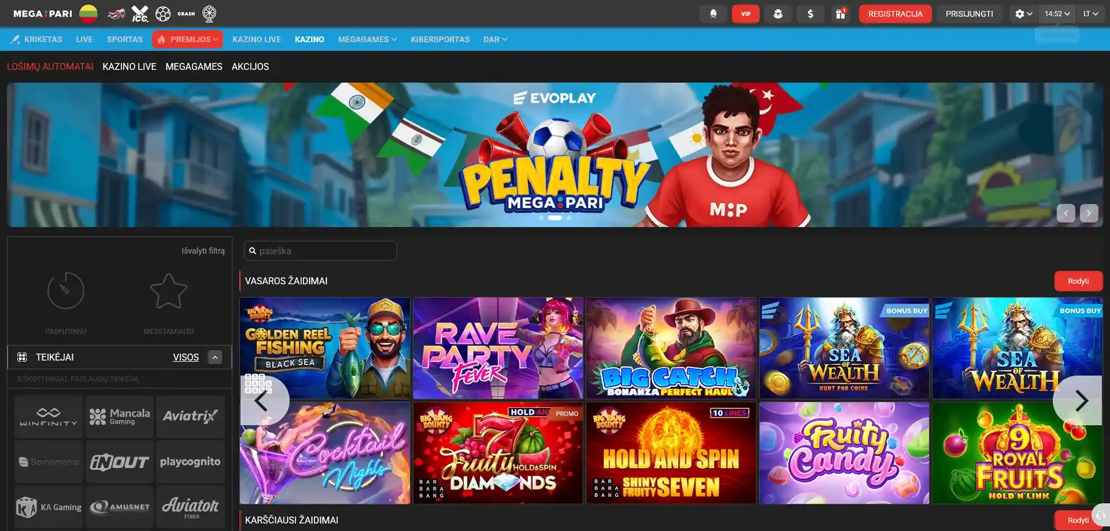The width and height of the screenshot is (1110, 531).
Task: Open the settings gear dropdown
Action: click(1023, 14)
